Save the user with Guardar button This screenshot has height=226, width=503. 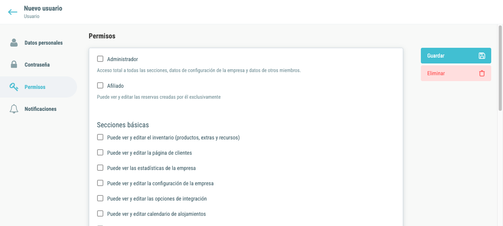pos(456,56)
